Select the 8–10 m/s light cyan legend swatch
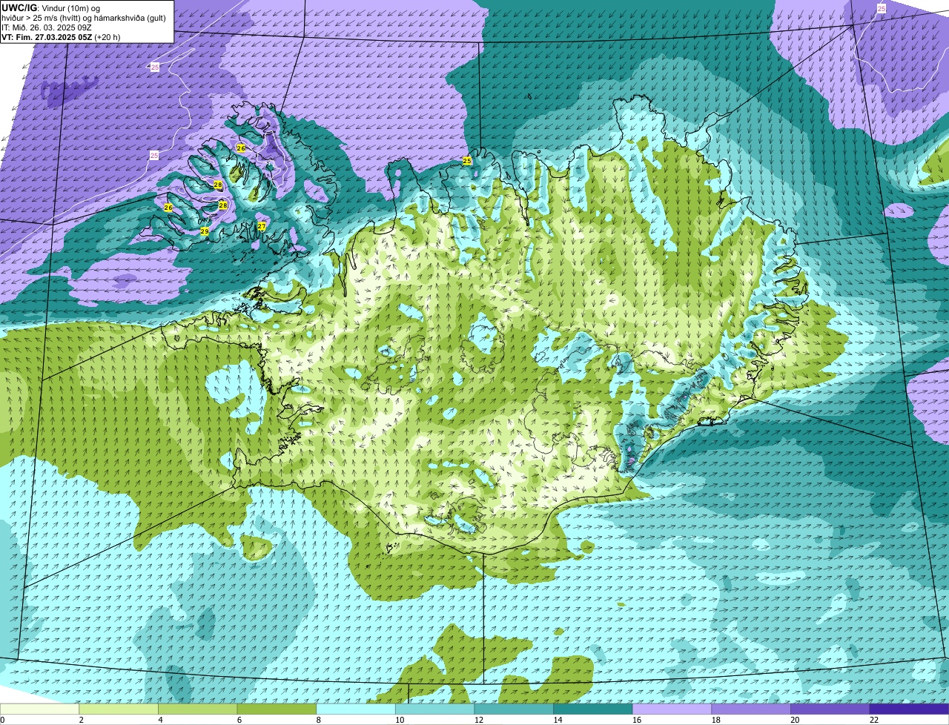 tap(356, 709)
